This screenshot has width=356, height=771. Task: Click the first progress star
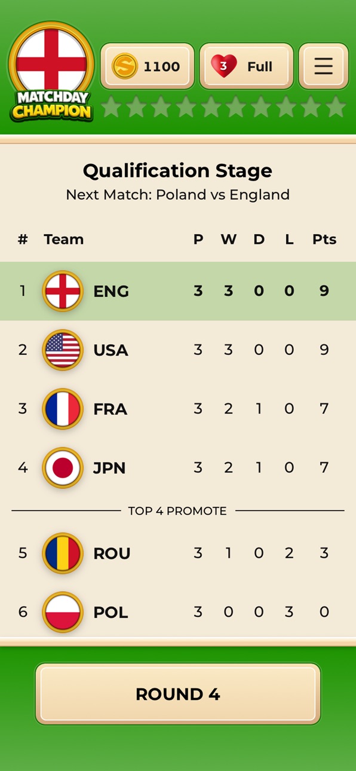(x=111, y=107)
